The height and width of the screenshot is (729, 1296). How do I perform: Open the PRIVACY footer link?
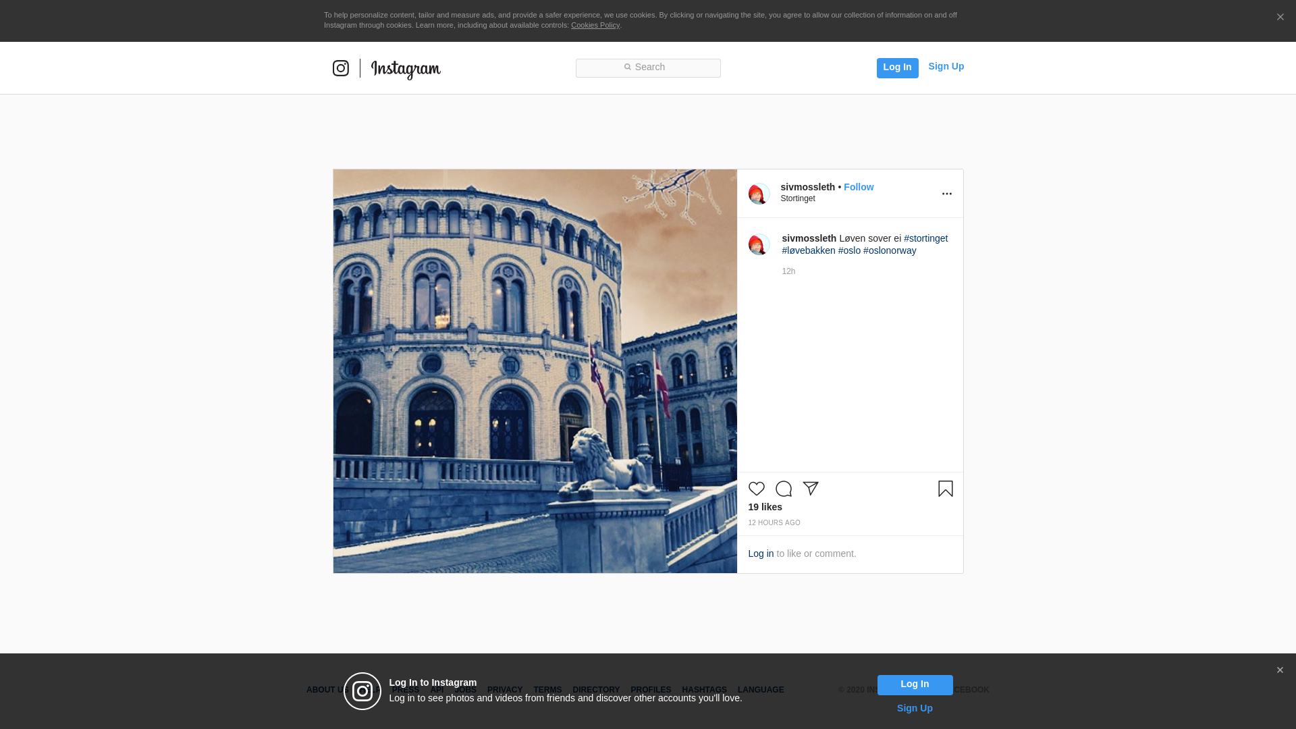505,690
